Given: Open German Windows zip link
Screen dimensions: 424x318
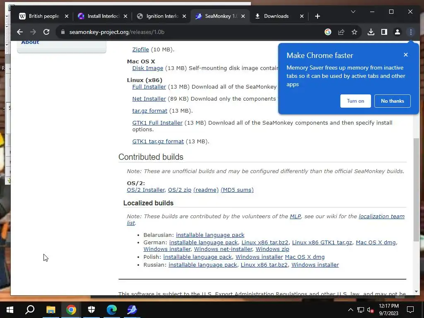Looking at the screenshot, I should coord(272,249).
